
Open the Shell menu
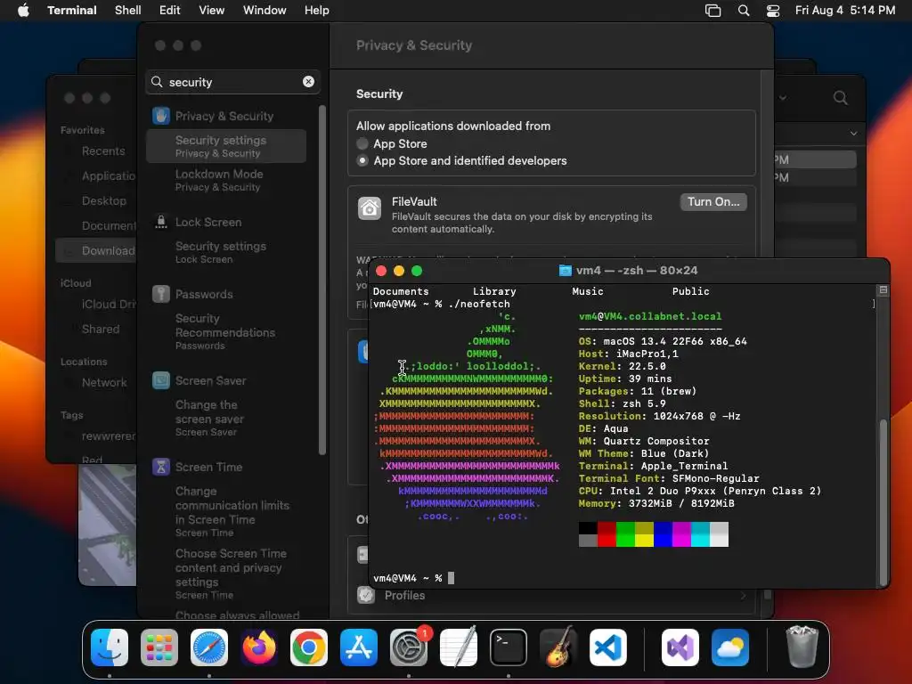pos(128,11)
